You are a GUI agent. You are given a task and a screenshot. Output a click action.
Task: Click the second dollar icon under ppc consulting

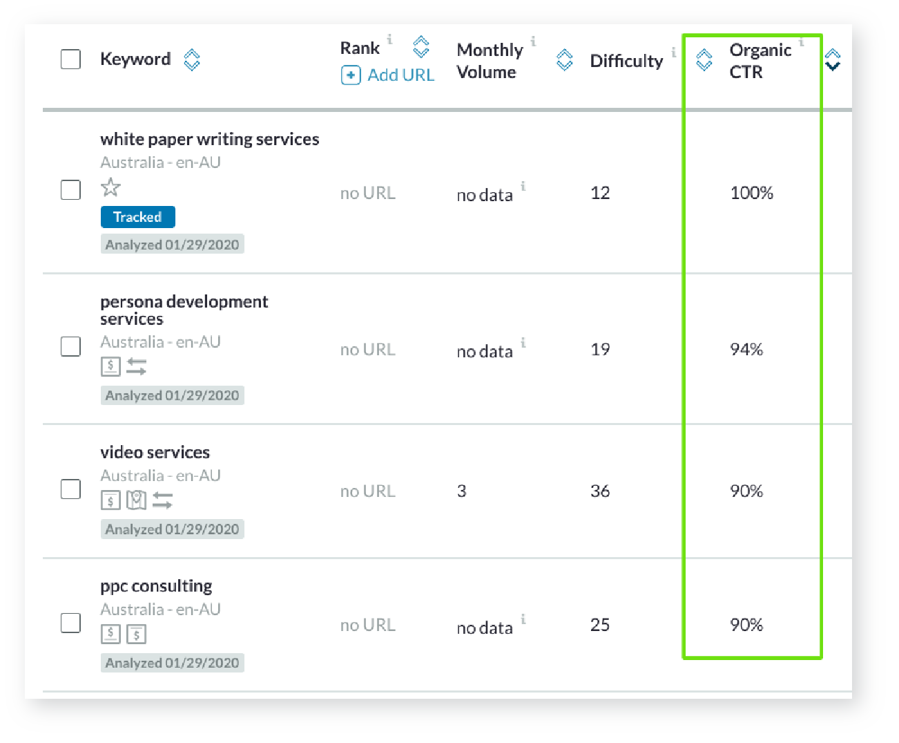[136, 634]
